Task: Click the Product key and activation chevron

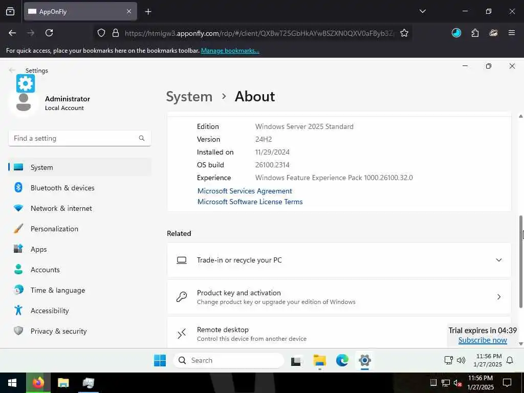Action: tap(498, 297)
